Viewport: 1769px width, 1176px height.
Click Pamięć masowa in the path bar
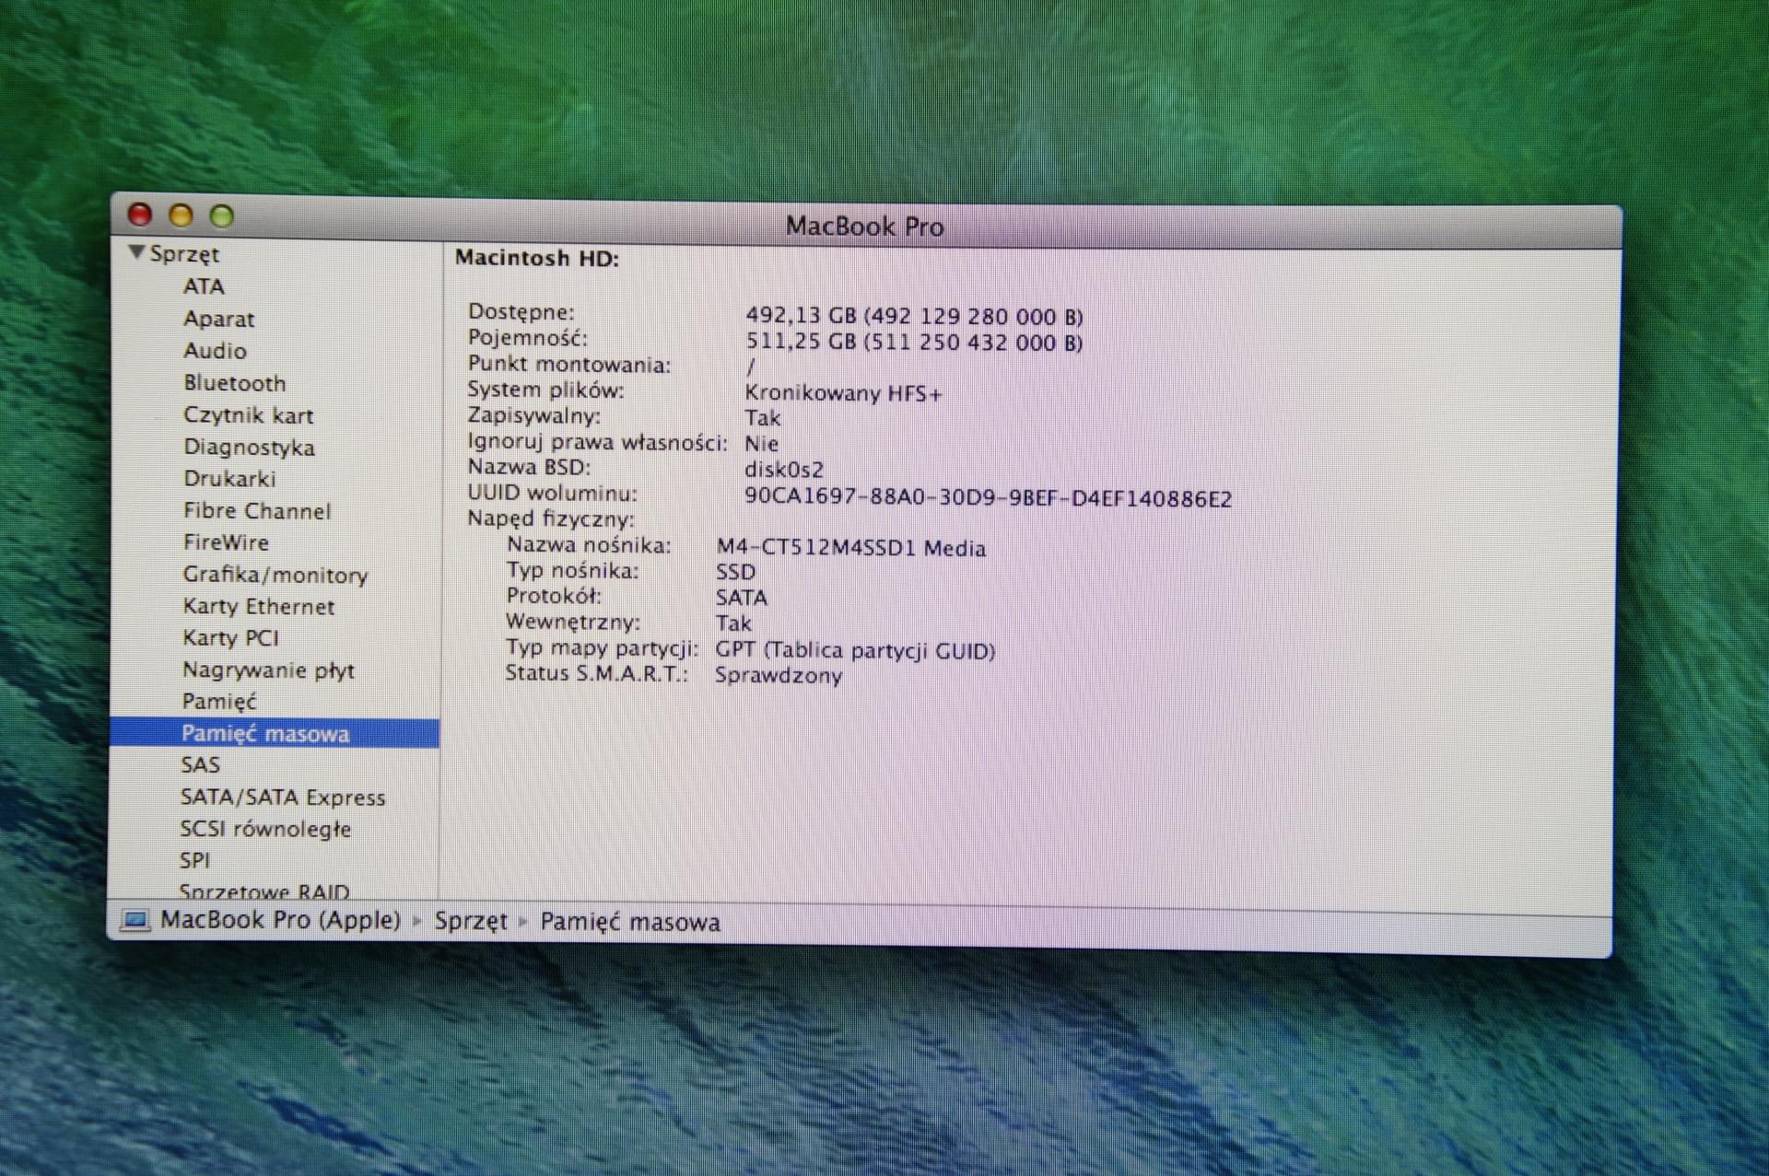(x=630, y=922)
